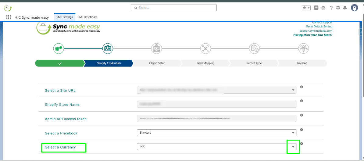Open the support.syncmadeasy.com link
This screenshot has width=364, height=161.
[316, 31]
